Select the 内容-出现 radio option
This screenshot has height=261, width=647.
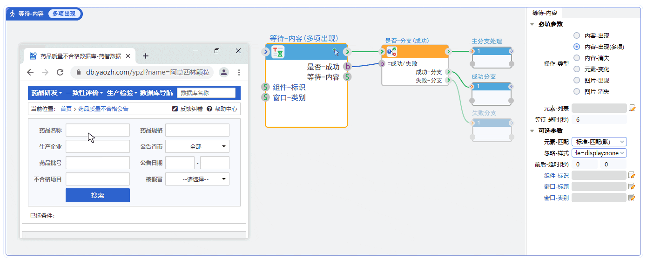[x=577, y=35]
